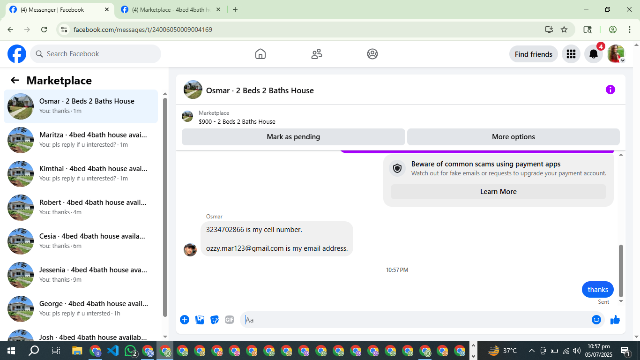Open Windows Start menu

coord(11,351)
